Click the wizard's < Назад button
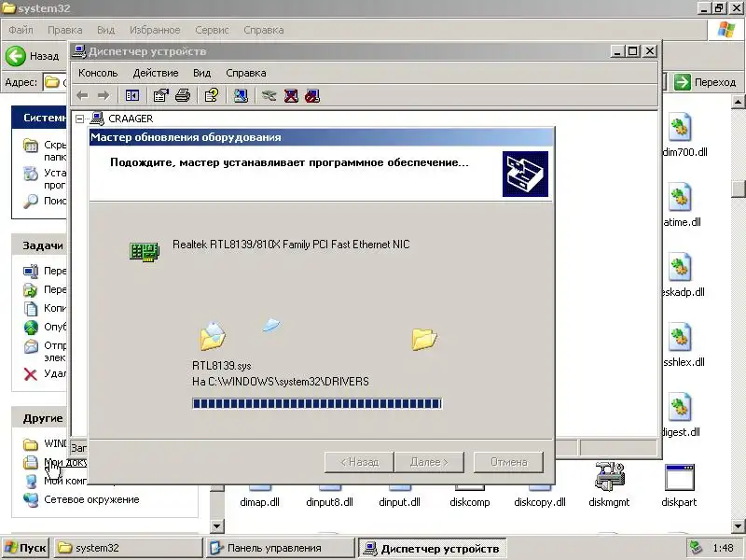 coord(359,462)
